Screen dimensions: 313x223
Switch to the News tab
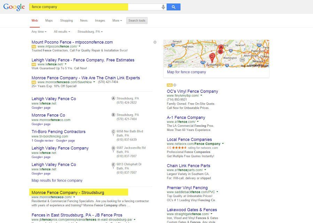[84, 20]
